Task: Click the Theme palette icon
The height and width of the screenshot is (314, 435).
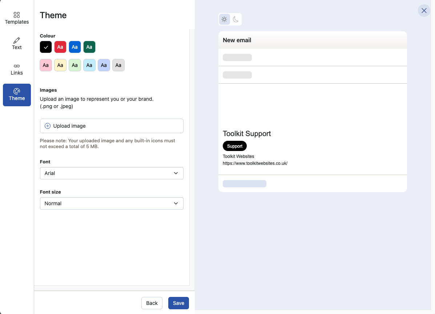Action: (17, 91)
